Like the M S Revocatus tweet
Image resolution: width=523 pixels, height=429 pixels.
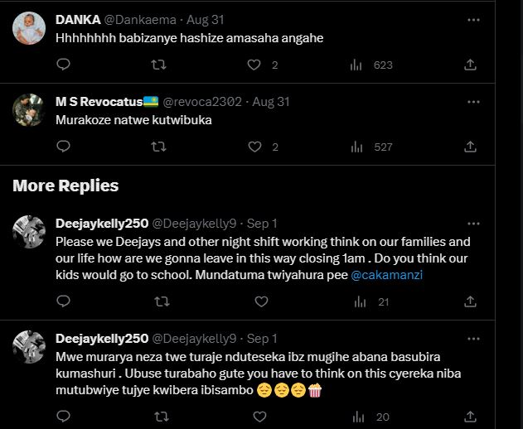(x=256, y=147)
